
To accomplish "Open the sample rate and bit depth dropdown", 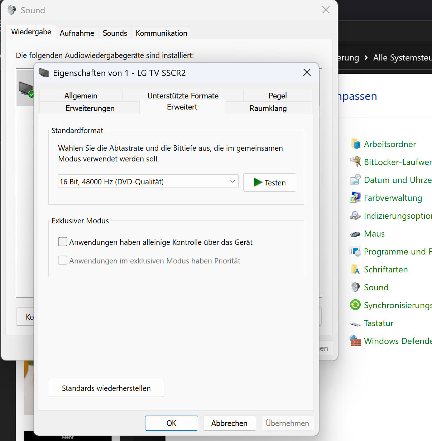I will [x=148, y=181].
